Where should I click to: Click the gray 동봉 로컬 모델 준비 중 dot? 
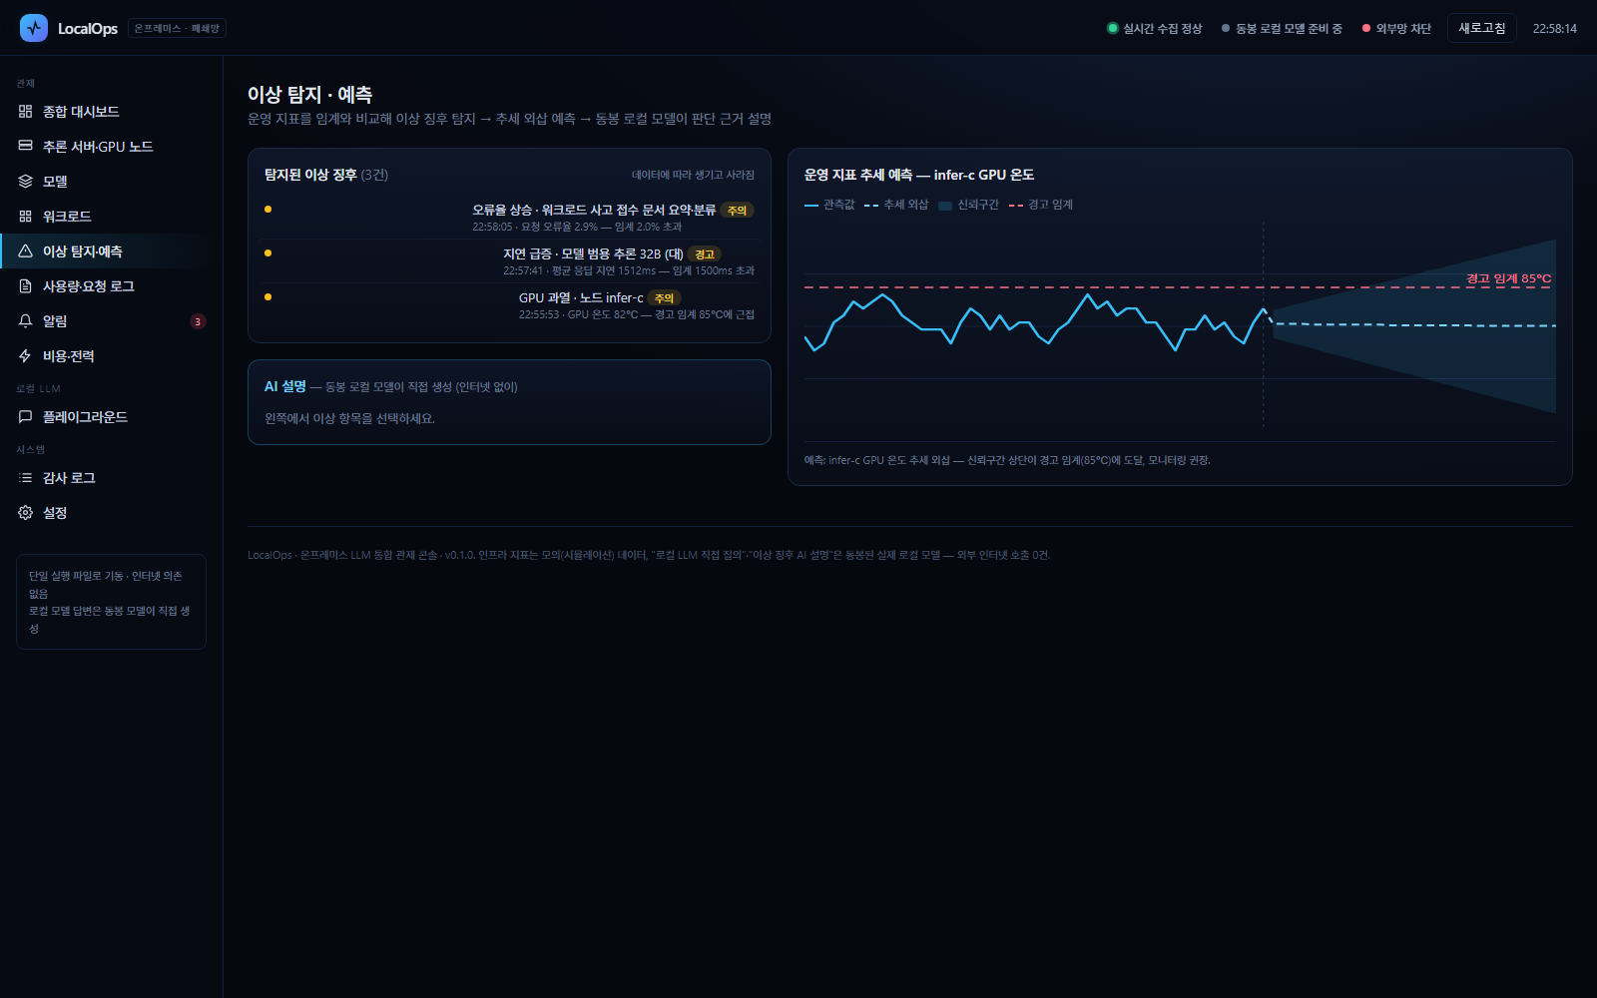tap(1226, 28)
